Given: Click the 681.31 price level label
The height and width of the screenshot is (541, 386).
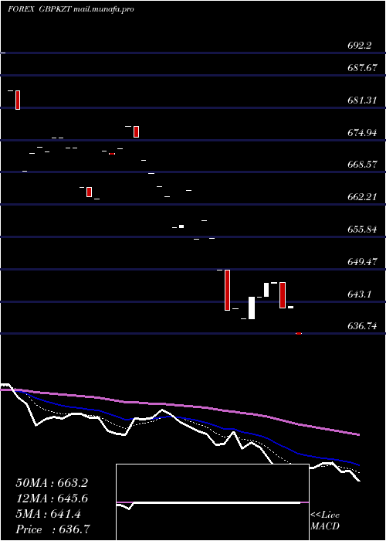Looking at the screenshot, I should pos(362,100).
